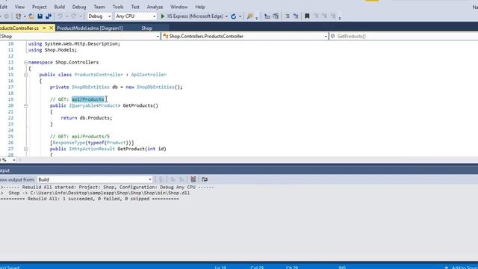Click the Find in Files toolbar icon
This screenshot has height=269, width=478.
(x=250, y=16)
